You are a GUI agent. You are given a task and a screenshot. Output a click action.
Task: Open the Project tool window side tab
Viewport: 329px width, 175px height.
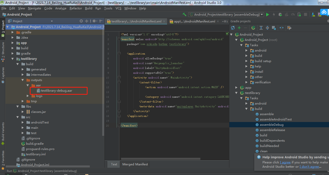tap(3, 29)
